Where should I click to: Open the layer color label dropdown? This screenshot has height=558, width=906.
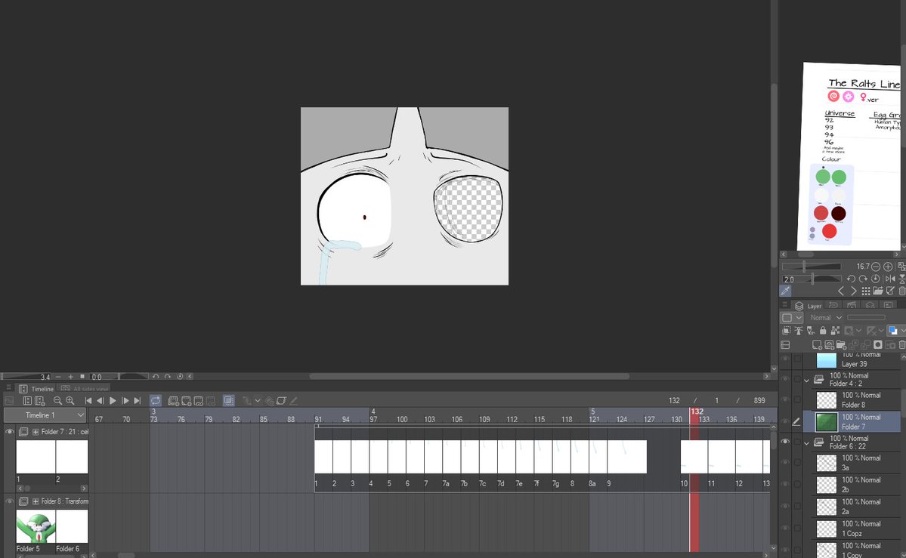click(792, 318)
